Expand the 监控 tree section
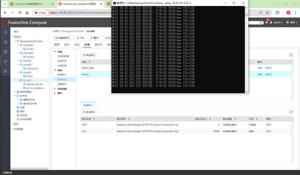The image size is (300, 175). [x=12, y=124]
